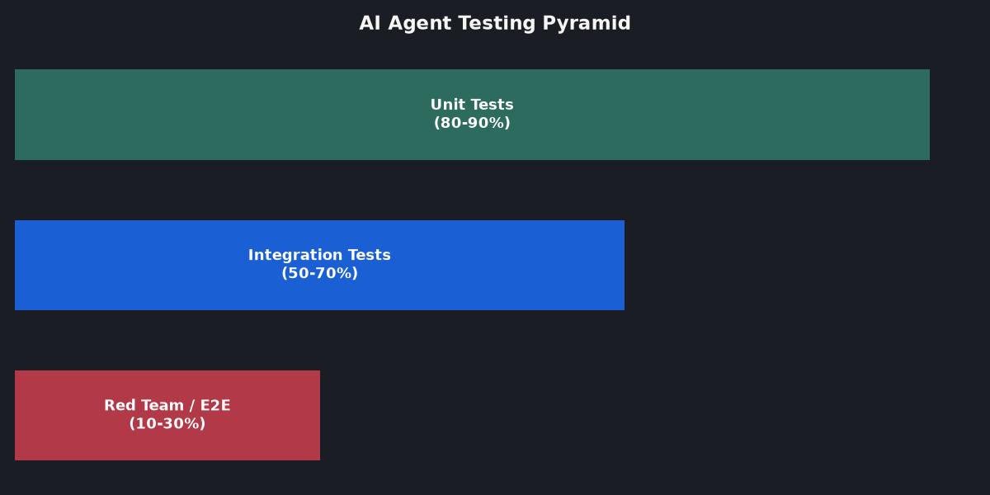Click the word 'Unit' in green bar

pos(446,105)
